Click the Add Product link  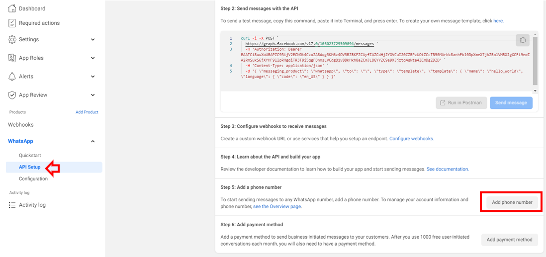87,112
